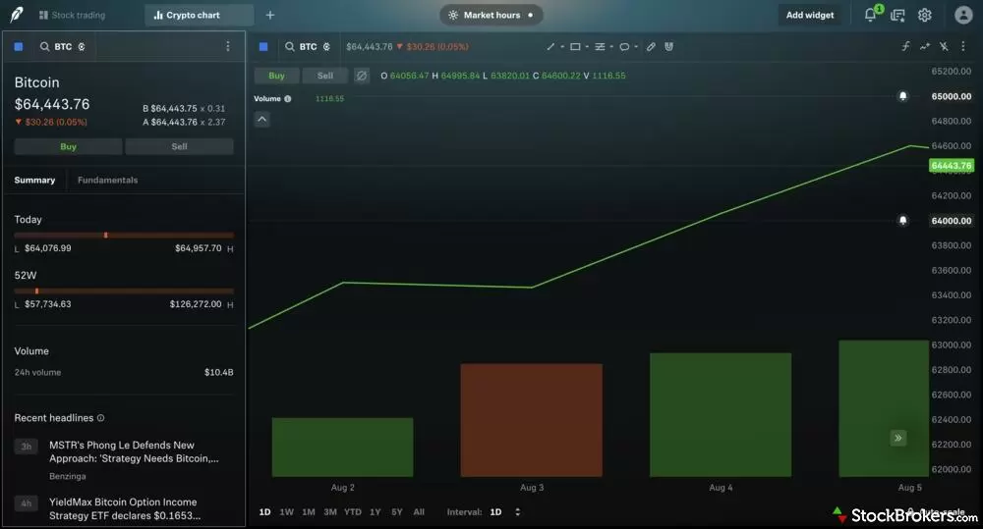Click Buy in the Bitcoin summary panel
Viewport: 983px width, 529px height.
[x=69, y=146]
